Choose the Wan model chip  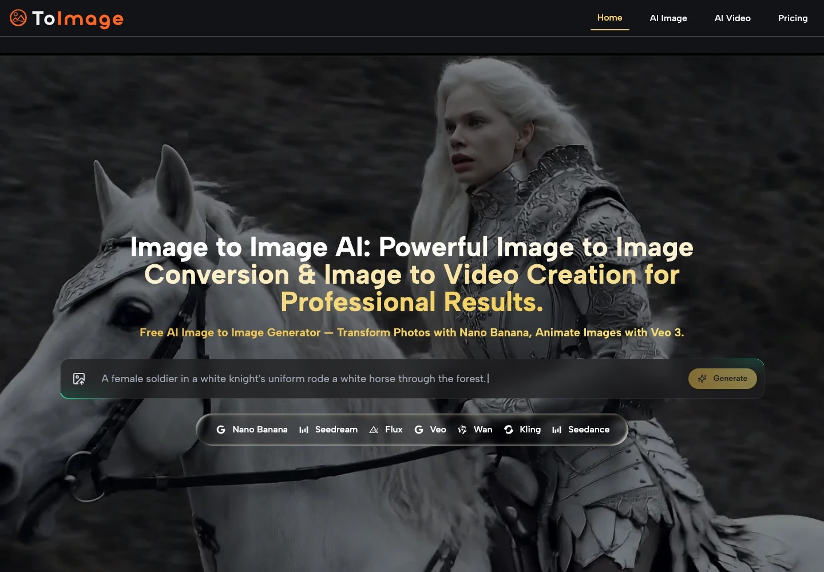click(x=475, y=430)
